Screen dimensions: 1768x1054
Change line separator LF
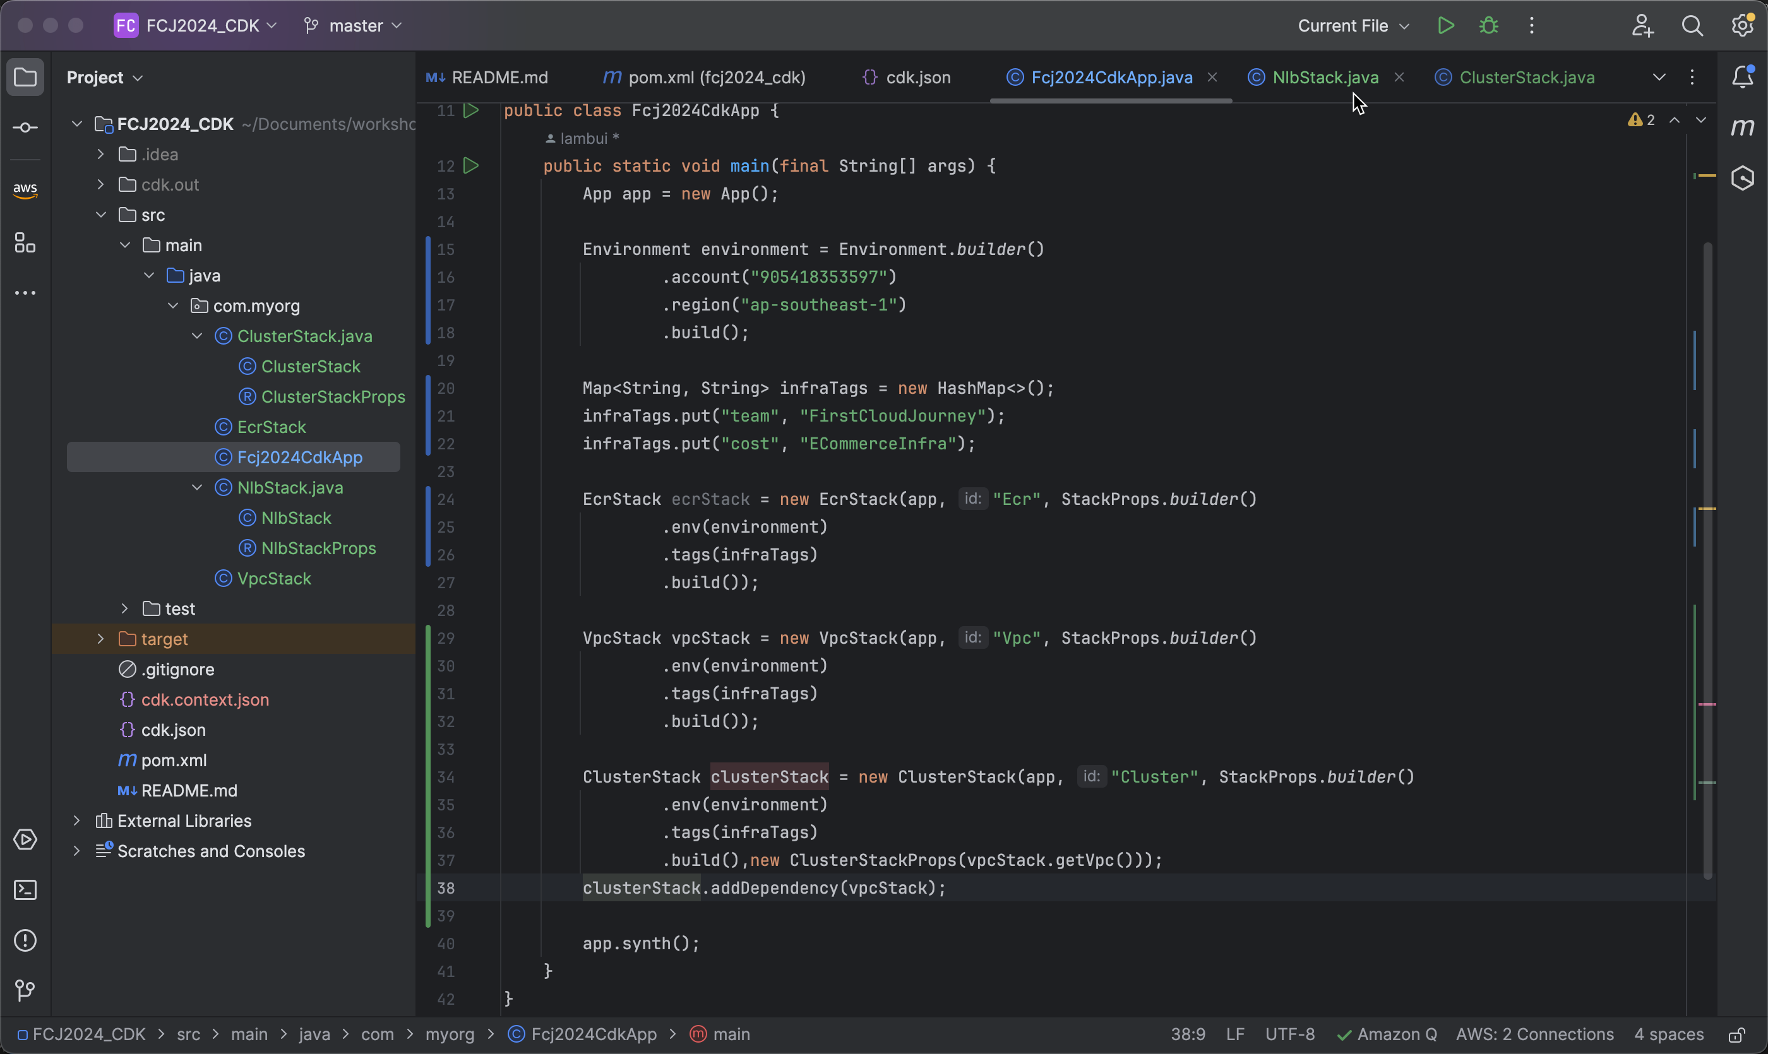pos(1235,1034)
